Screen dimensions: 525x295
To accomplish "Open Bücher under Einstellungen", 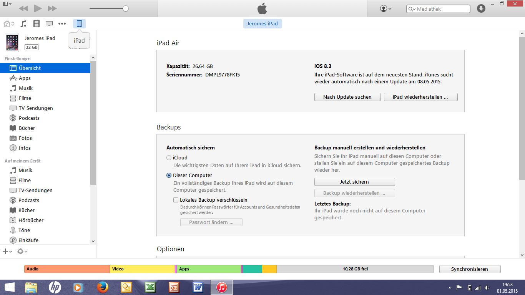I will click(45, 128).
